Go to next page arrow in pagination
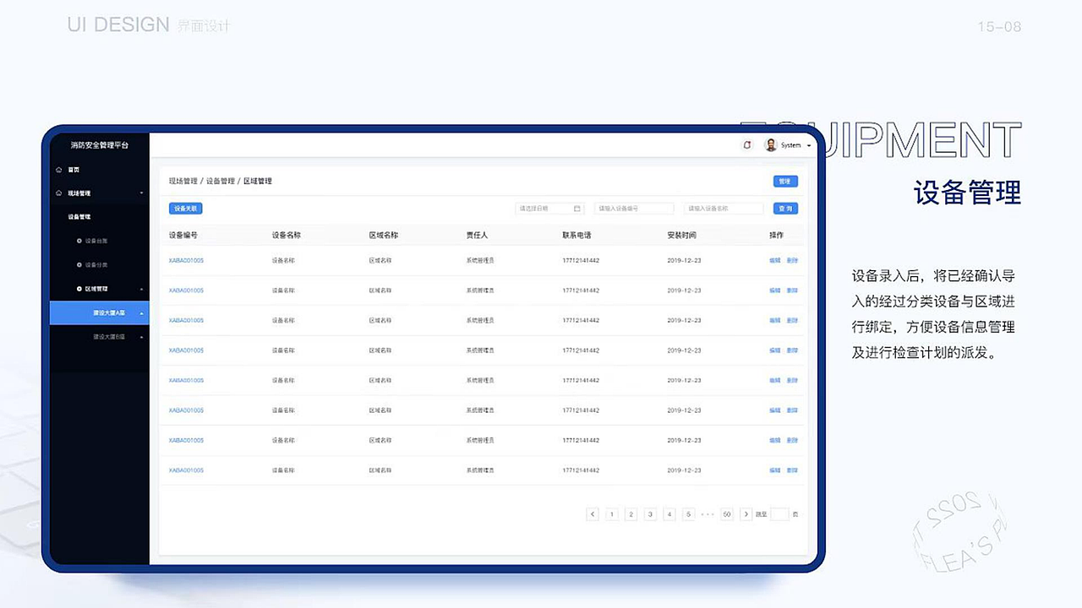This screenshot has width=1082, height=608. [x=746, y=514]
